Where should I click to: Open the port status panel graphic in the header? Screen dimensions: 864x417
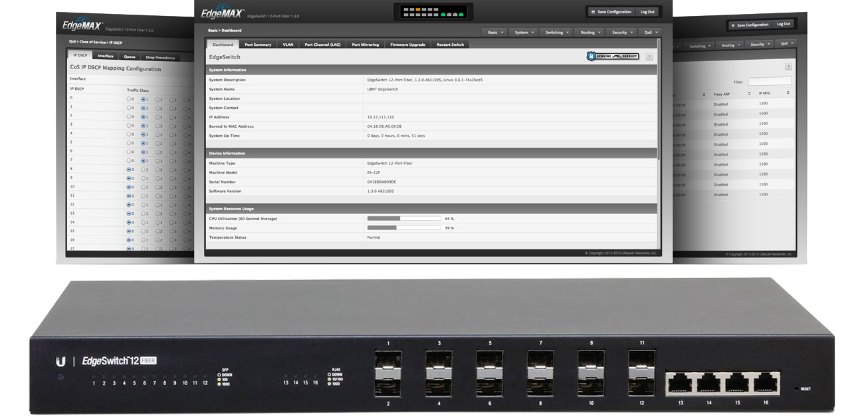[x=433, y=11]
